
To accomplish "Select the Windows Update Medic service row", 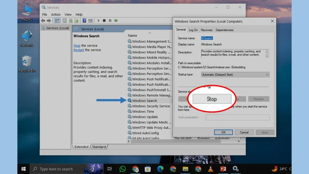I will tap(150, 122).
